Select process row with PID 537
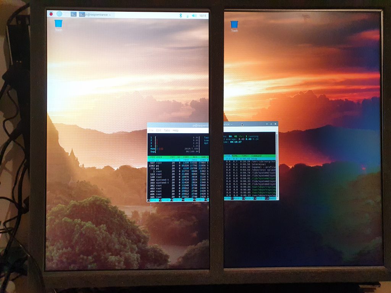391x293 pixels. tap(178, 163)
